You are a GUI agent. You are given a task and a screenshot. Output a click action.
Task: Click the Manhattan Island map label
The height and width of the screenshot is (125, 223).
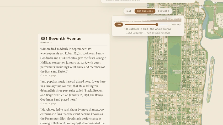click(x=177, y=72)
